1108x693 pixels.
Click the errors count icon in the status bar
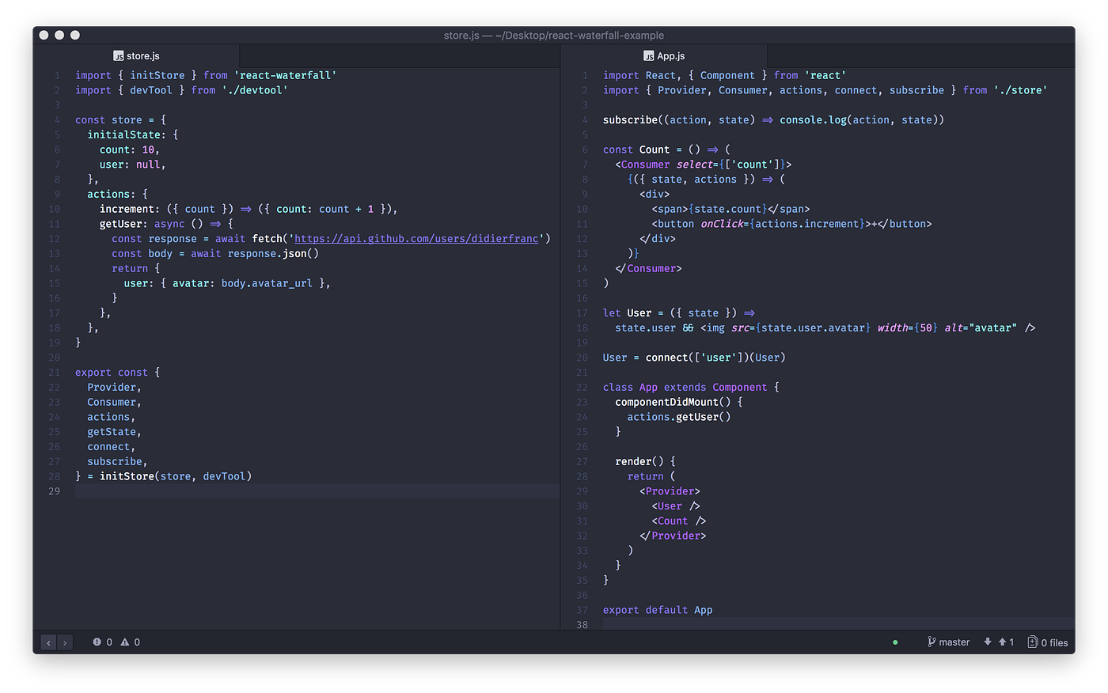click(x=96, y=642)
